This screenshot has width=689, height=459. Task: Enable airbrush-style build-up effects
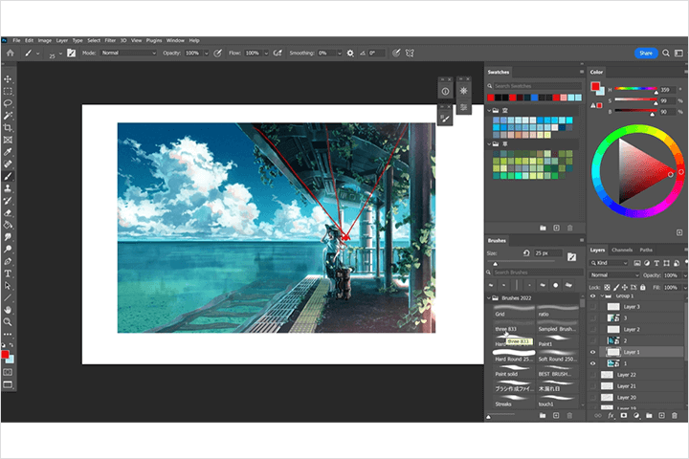coord(278,54)
